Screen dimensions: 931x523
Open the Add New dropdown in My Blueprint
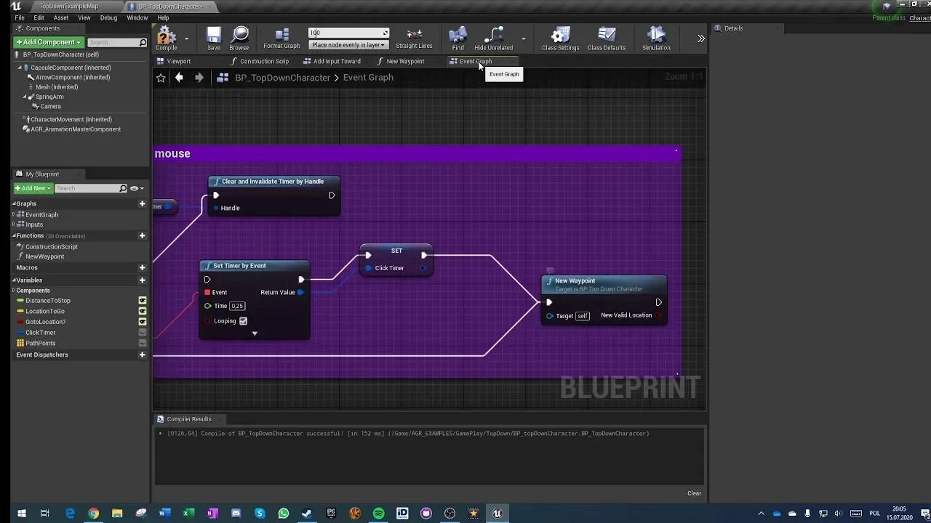32,187
